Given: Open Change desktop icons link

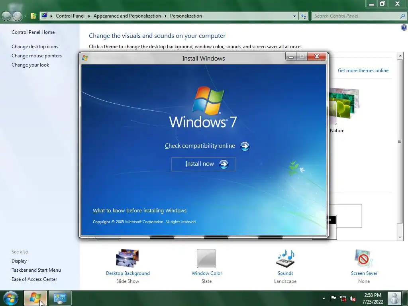Looking at the screenshot, I should [x=35, y=47].
